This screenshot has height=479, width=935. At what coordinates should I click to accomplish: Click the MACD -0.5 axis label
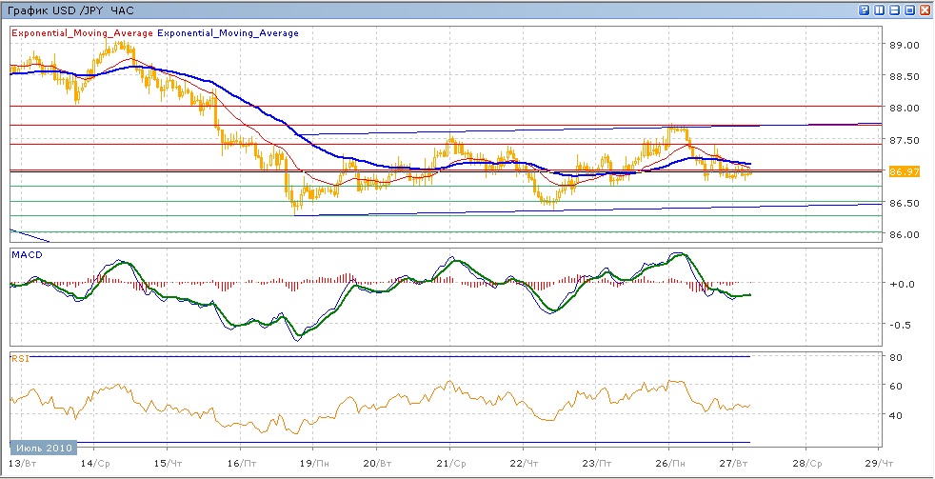coord(901,325)
